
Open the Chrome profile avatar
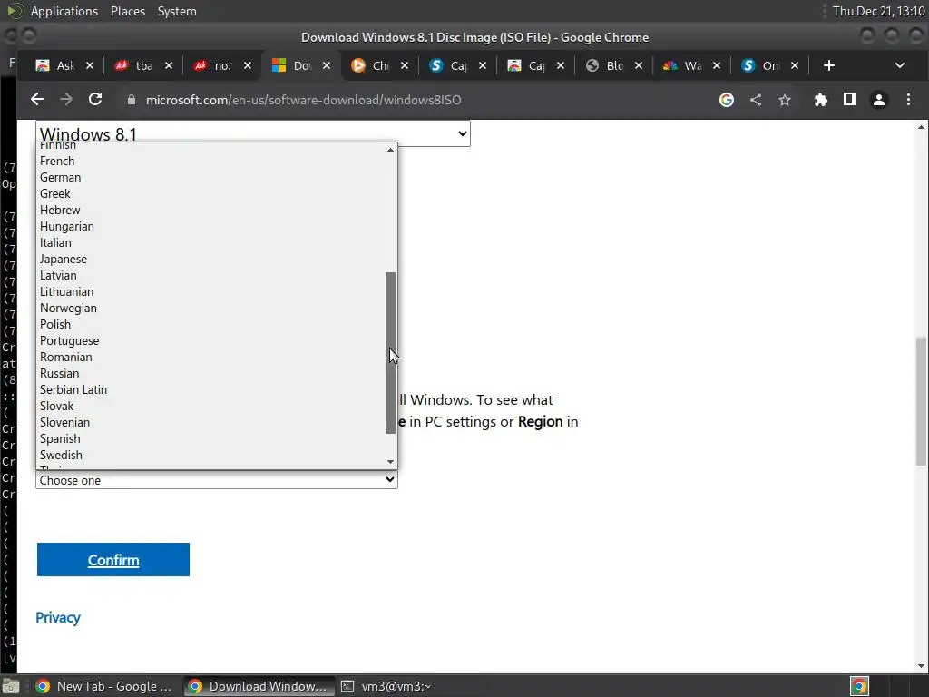click(879, 100)
